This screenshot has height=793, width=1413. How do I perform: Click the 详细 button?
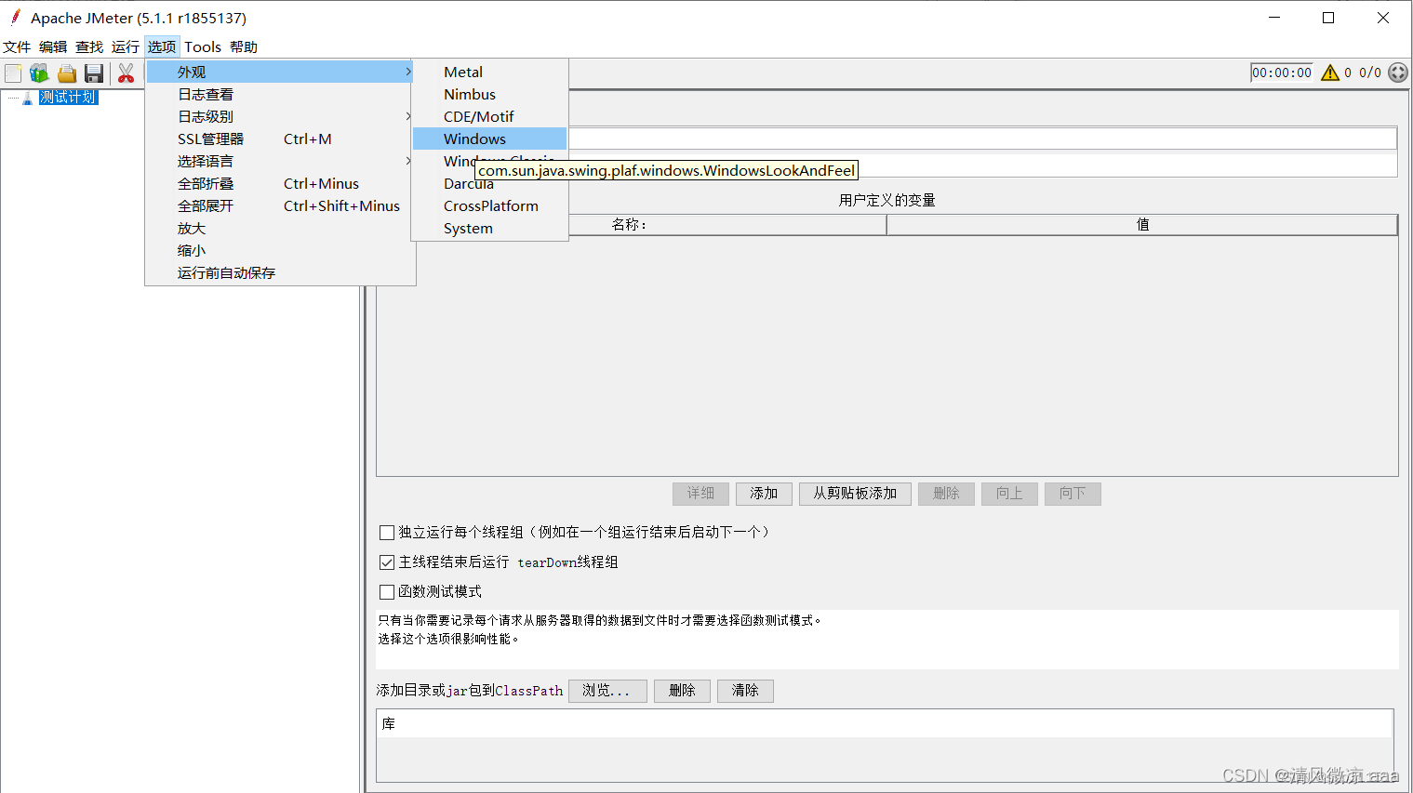(700, 494)
